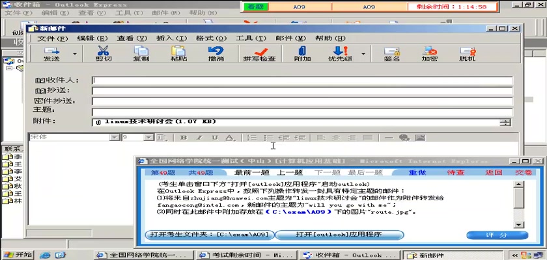
Task: Open the font color picker (A)
Action: pyautogui.click(x=230, y=138)
